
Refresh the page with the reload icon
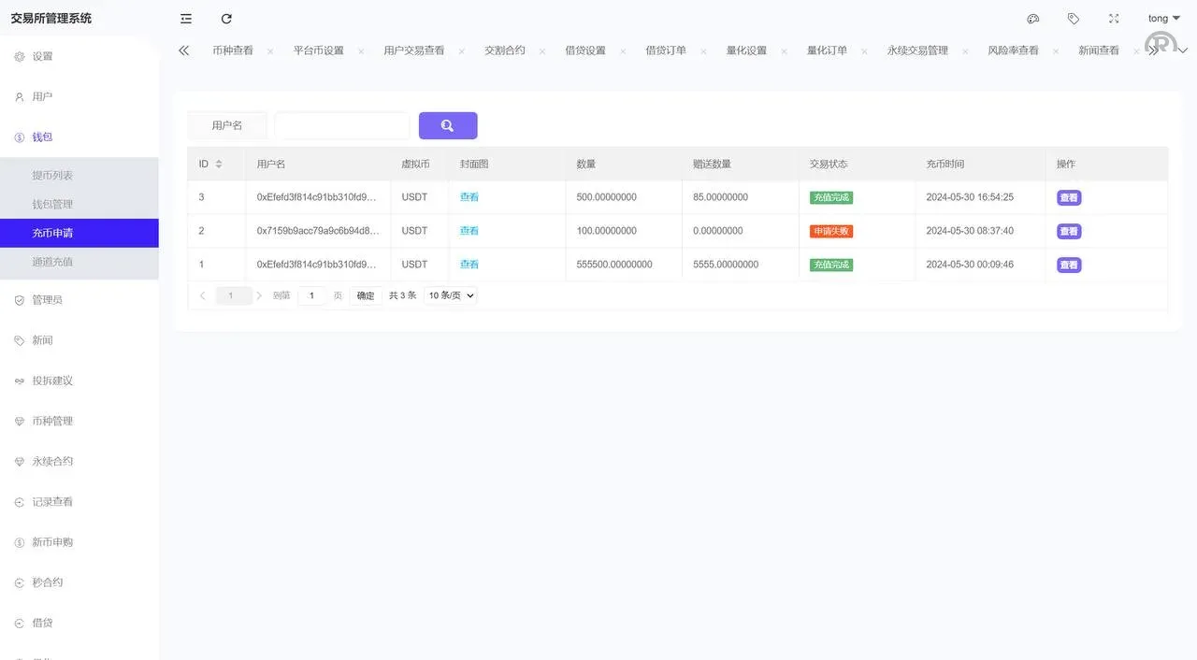point(226,18)
